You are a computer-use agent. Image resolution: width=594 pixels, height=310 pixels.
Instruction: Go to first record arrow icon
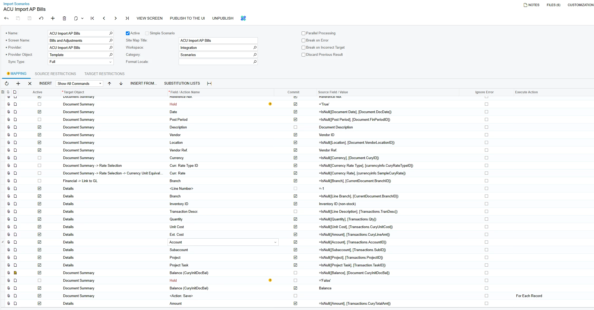pos(92,18)
